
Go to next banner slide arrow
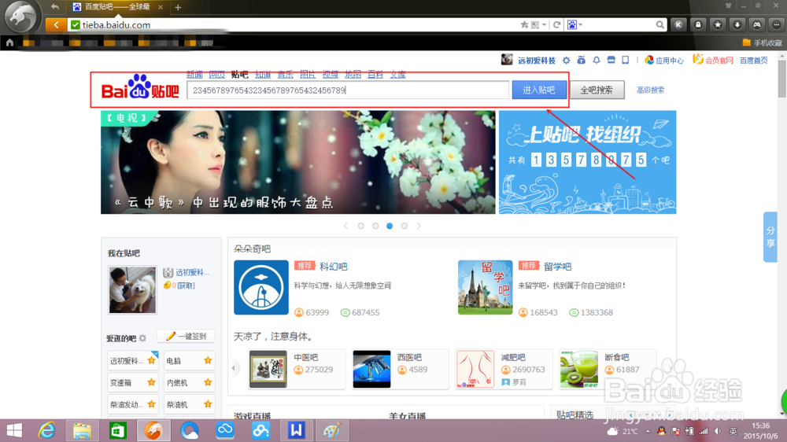pyautogui.click(x=419, y=226)
